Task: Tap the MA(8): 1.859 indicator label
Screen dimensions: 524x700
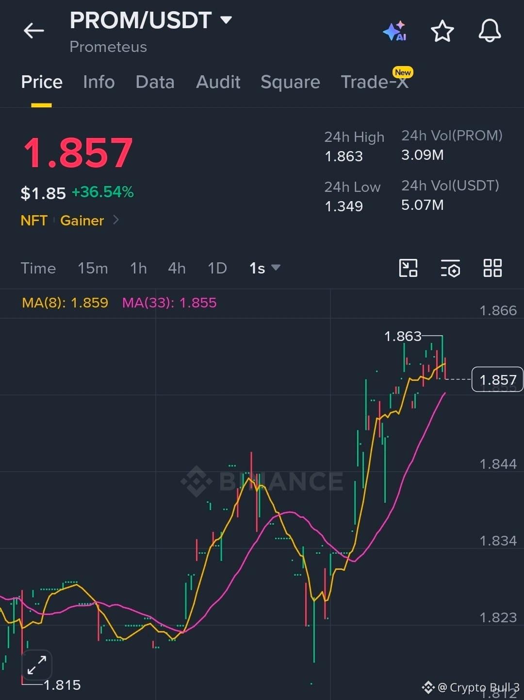Action: tap(65, 303)
